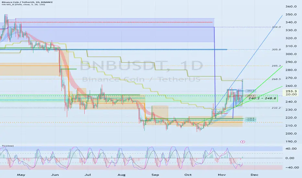This screenshot has height=178, width=302.
Task: Click 360.0 on the price axis
Action: point(291,6)
